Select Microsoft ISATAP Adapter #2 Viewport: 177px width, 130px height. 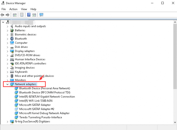point(37,109)
